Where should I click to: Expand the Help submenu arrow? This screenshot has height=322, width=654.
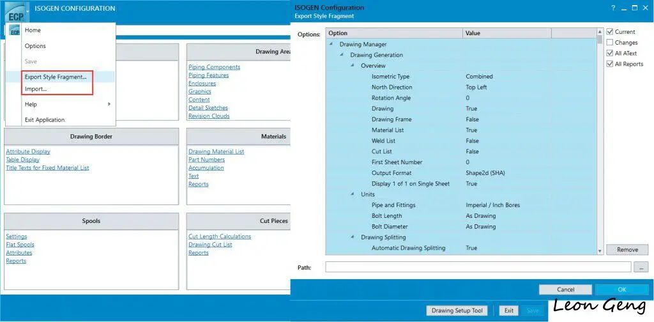[x=109, y=104]
